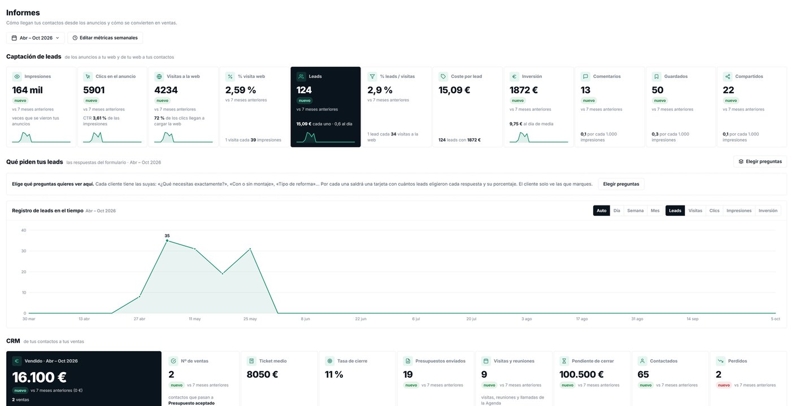
Task: Click the cursor icon on Clics en el anuncio
Action: tap(88, 76)
